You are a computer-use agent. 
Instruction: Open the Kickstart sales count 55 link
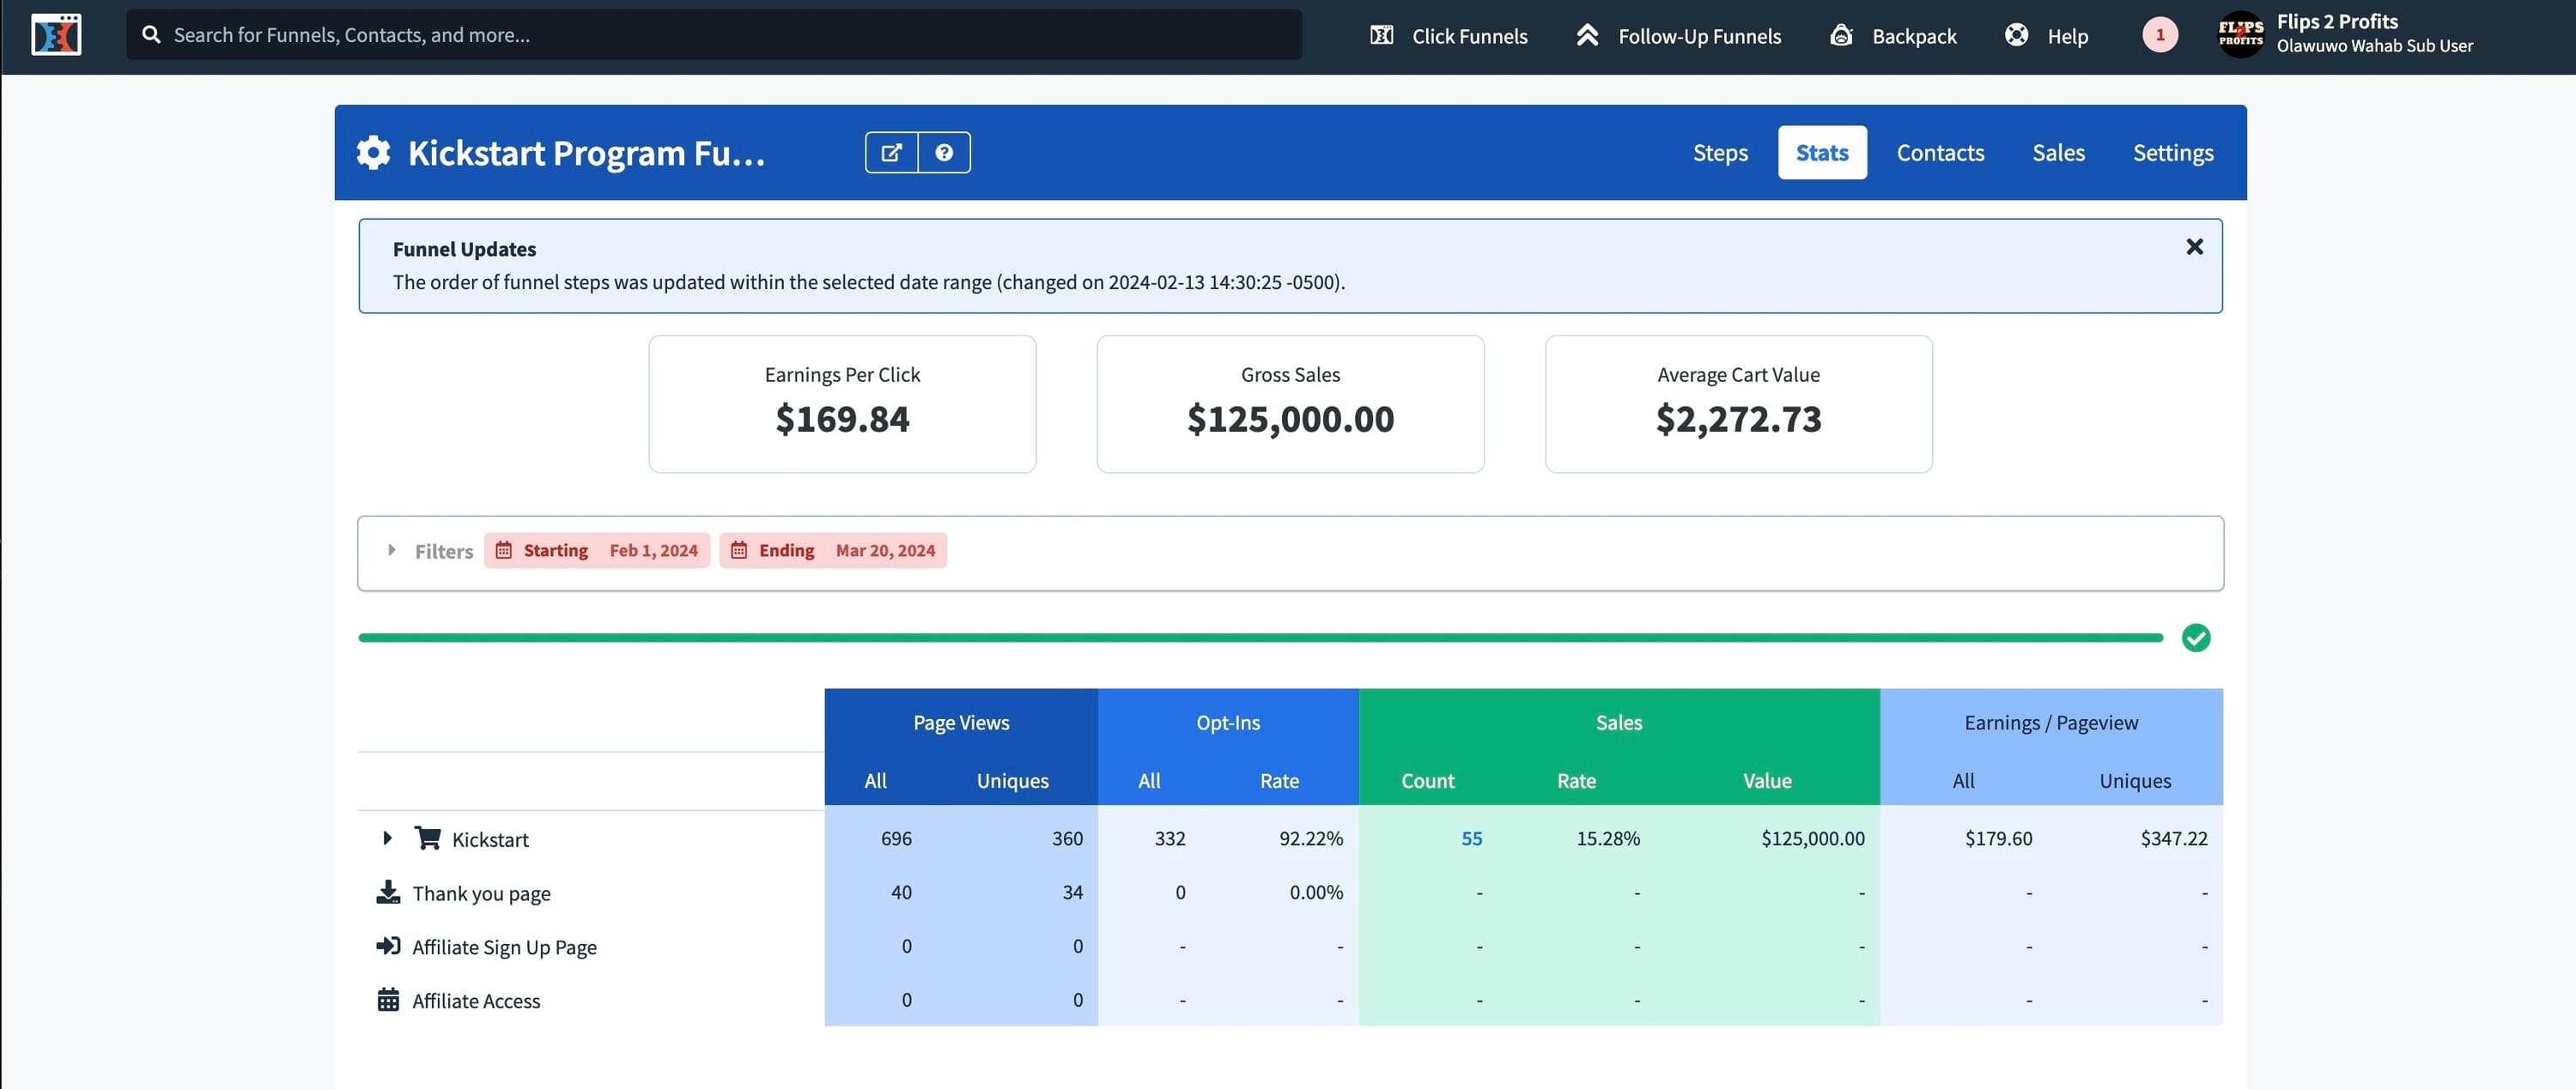click(x=1471, y=839)
